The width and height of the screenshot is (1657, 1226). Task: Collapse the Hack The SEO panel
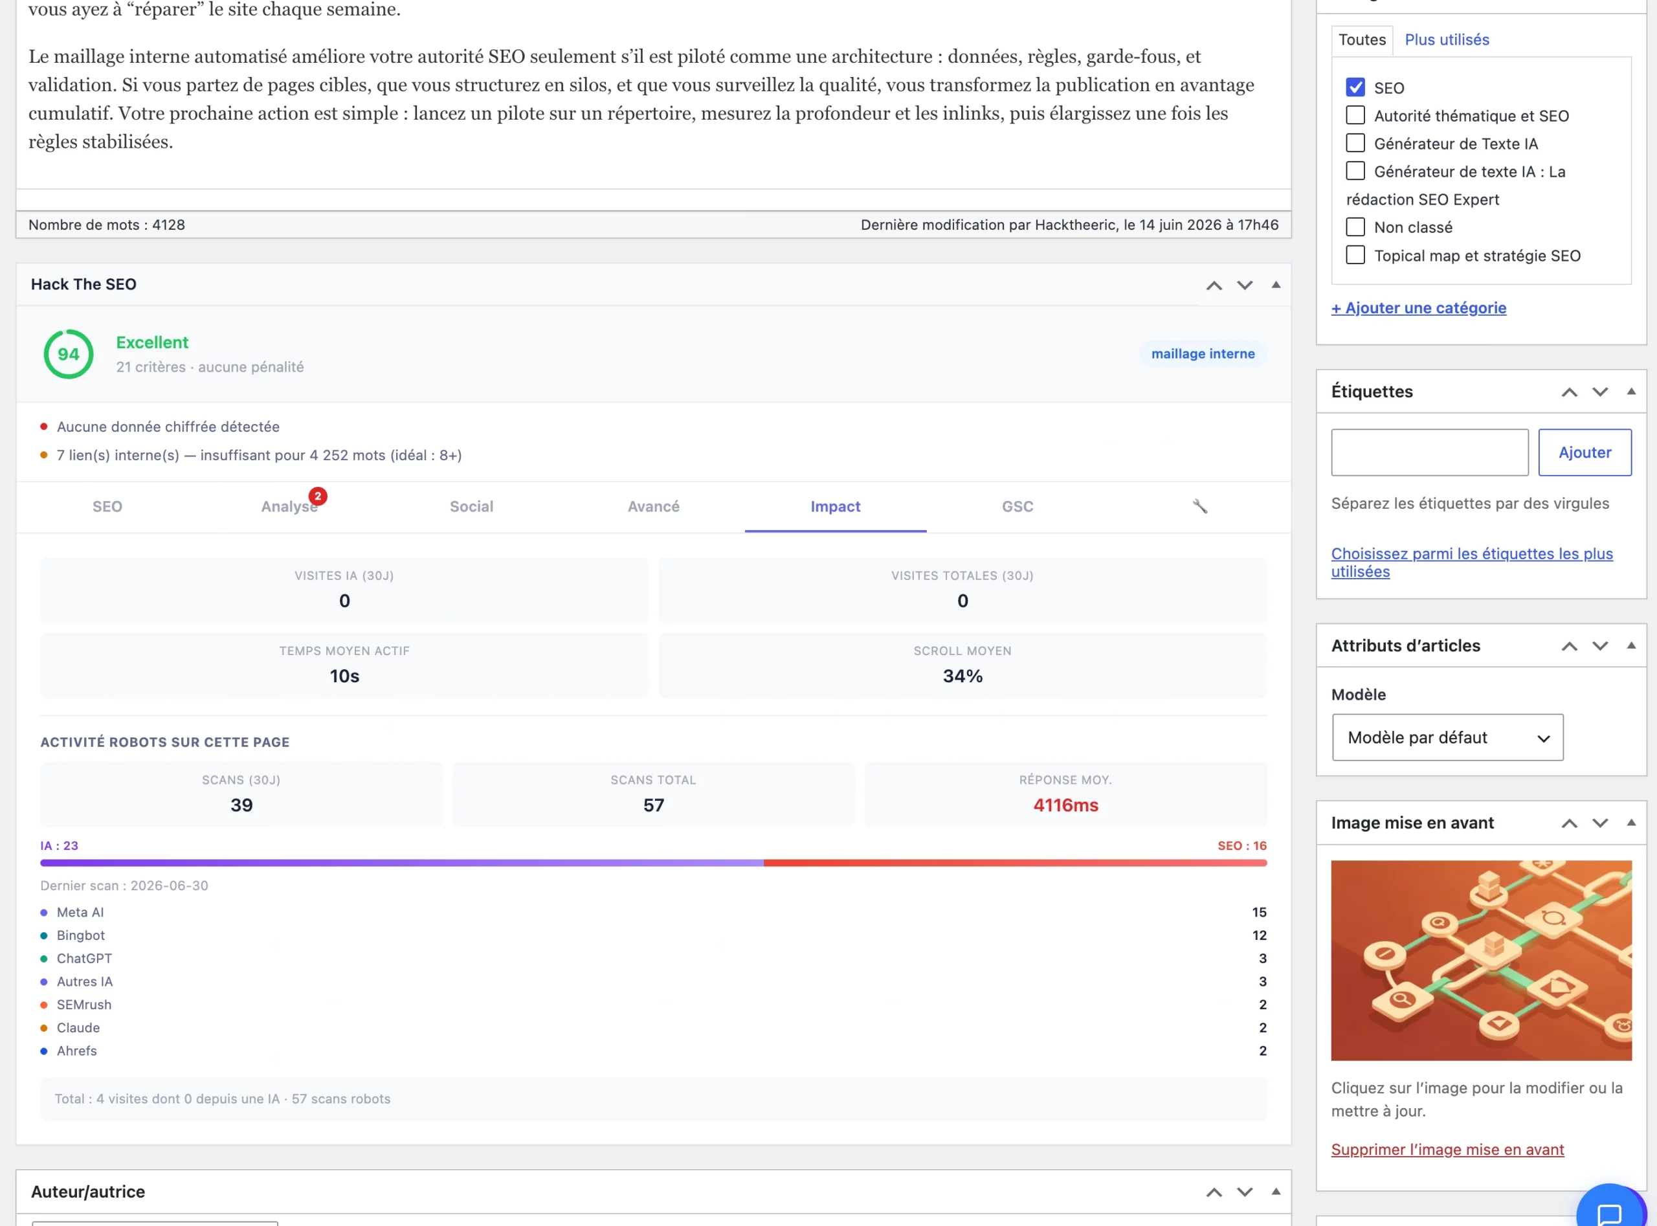pyautogui.click(x=1276, y=285)
